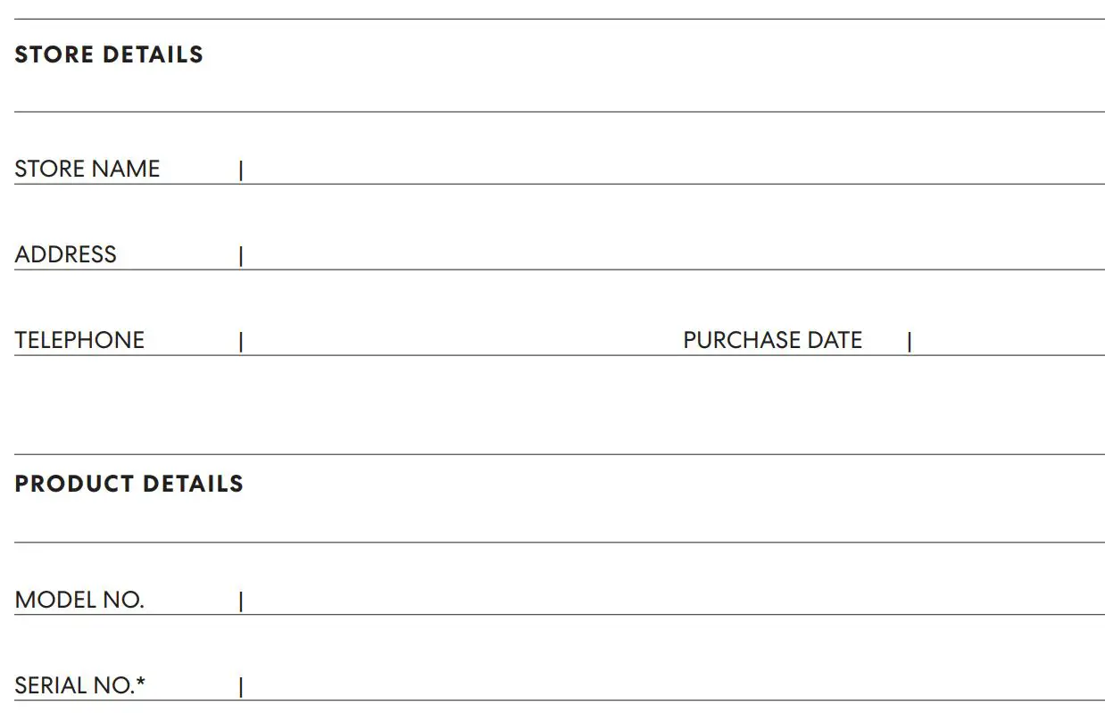
Task: Click the PURCHASE DATE label text
Action: 773,341
